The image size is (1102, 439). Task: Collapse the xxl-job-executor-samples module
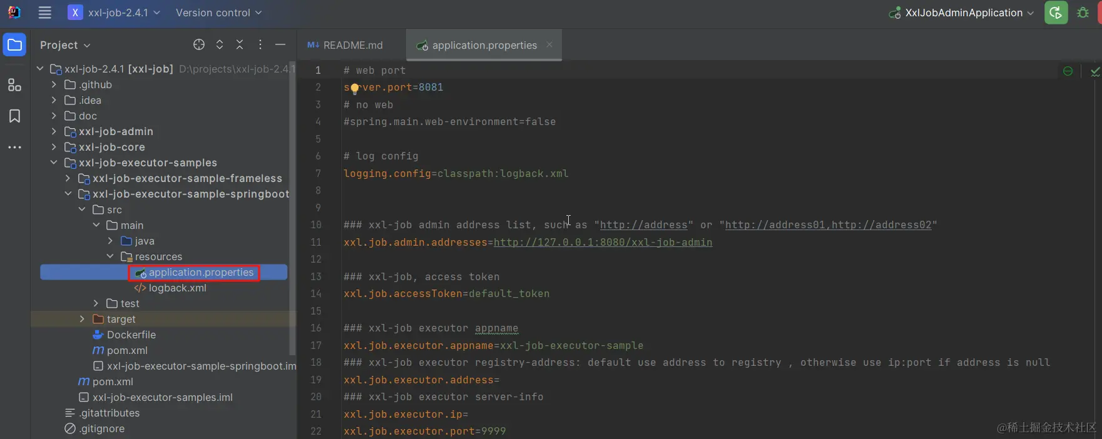tap(54, 163)
